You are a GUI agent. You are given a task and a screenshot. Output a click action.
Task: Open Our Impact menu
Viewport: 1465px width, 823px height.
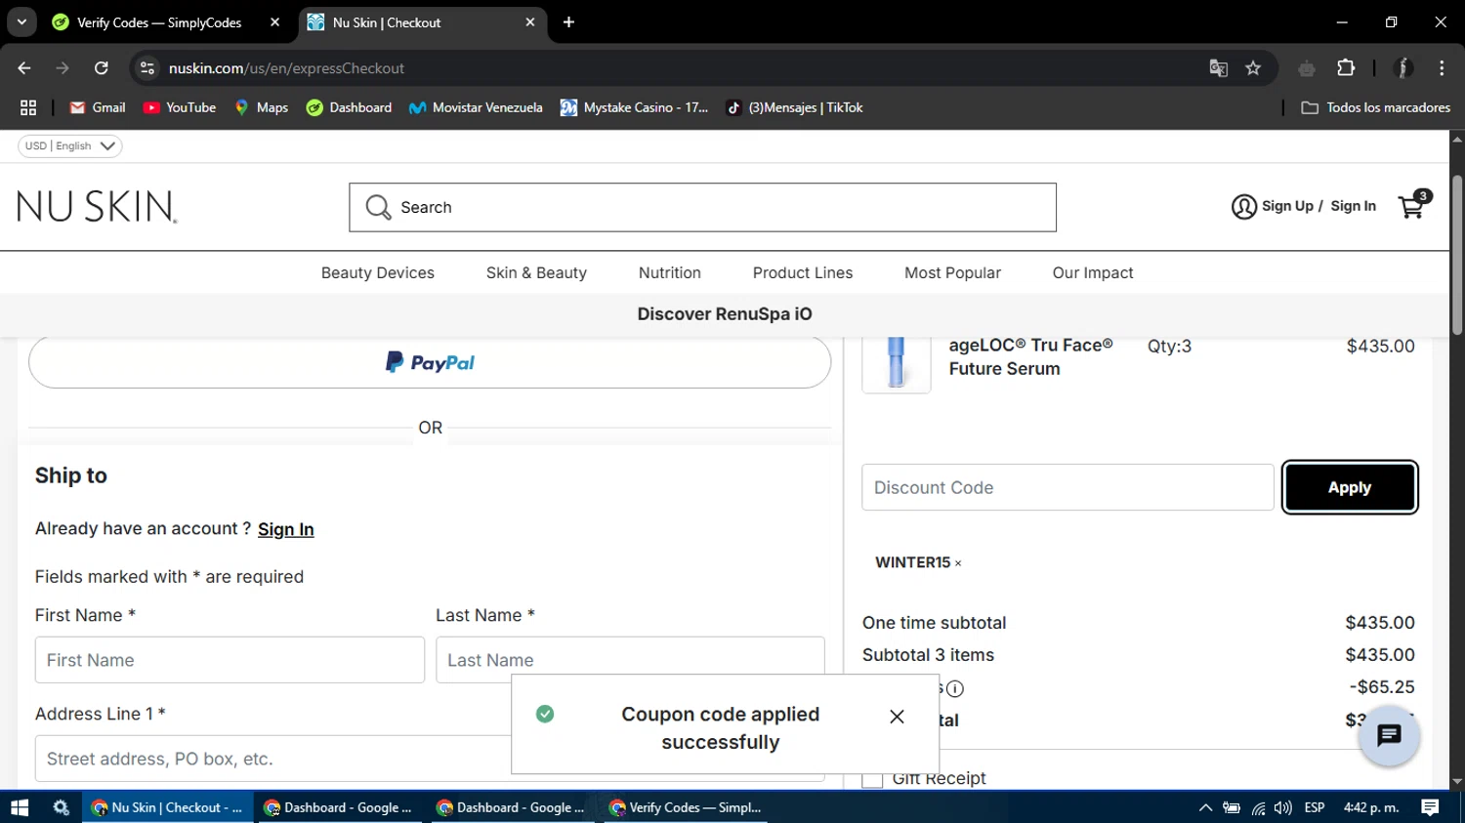(x=1093, y=273)
